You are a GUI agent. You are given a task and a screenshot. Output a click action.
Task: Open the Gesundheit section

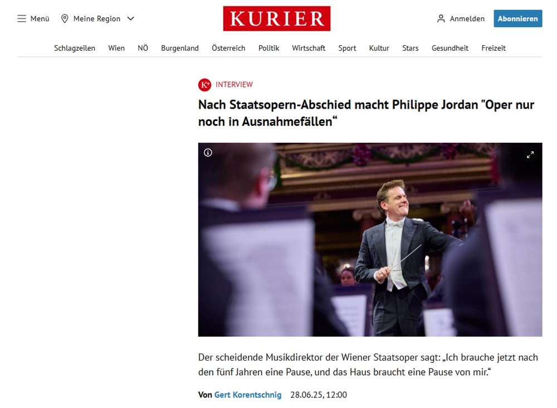(450, 48)
